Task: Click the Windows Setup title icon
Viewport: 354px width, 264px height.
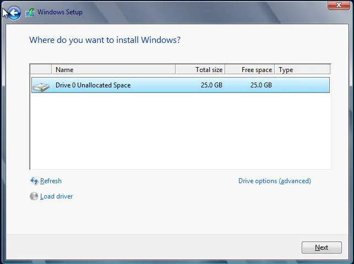Action: click(30, 13)
